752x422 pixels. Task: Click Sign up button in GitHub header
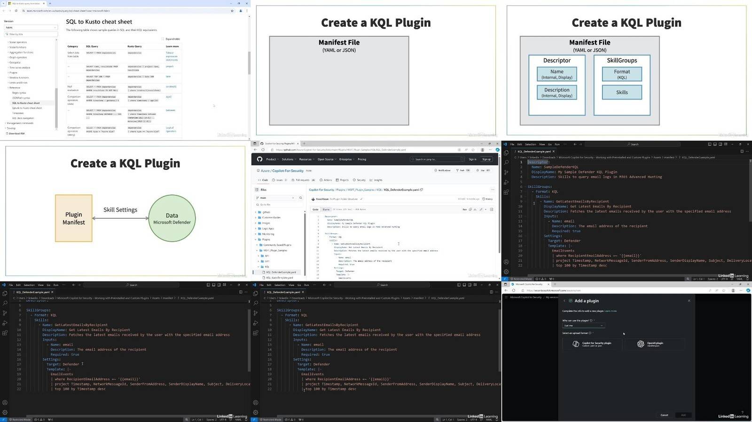tap(486, 159)
